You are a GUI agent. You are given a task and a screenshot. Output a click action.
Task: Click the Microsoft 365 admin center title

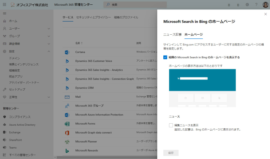tap(74, 5)
